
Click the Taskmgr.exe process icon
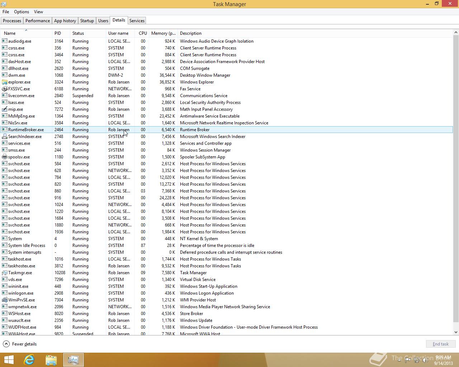5,273
